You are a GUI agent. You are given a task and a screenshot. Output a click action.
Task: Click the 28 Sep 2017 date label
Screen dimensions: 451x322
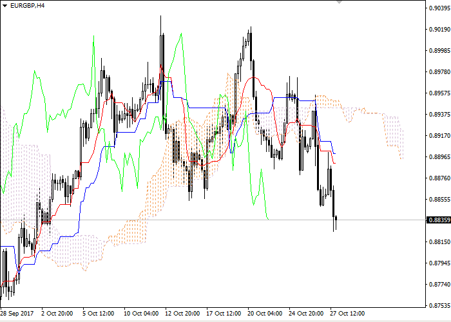(17, 314)
